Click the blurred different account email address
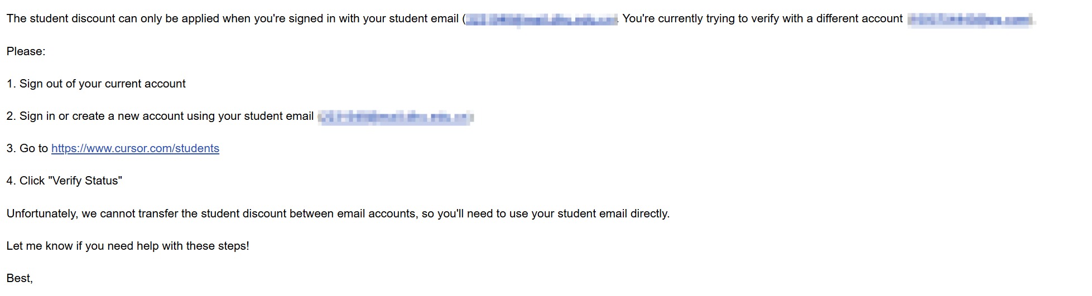 (970, 20)
